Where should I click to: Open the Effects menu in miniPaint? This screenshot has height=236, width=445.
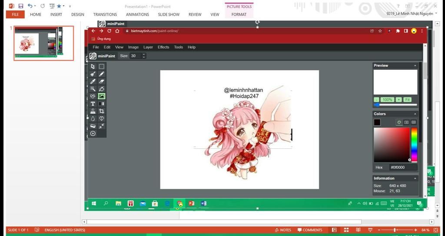click(163, 47)
